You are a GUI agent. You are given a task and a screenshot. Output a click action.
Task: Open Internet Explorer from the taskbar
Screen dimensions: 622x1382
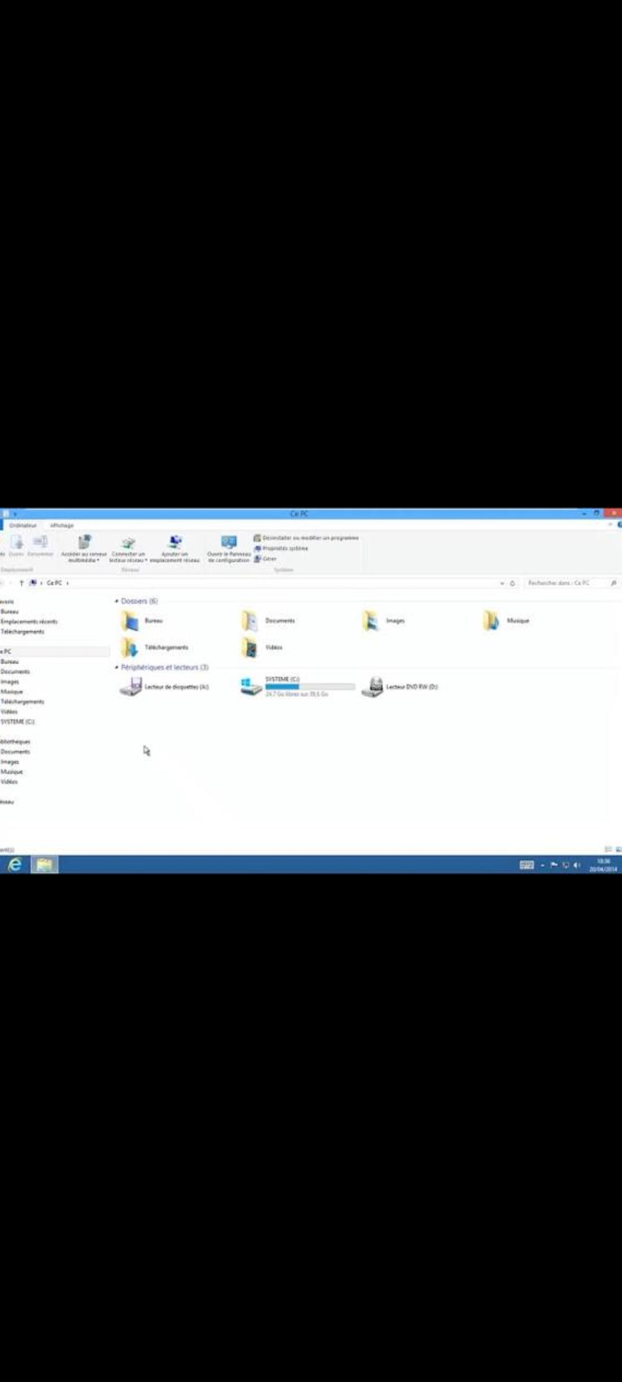pos(14,864)
